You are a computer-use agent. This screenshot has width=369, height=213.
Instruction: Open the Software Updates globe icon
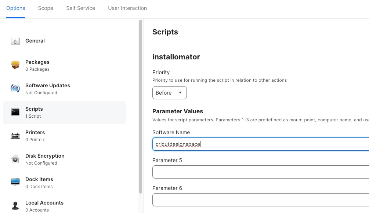[15, 88]
